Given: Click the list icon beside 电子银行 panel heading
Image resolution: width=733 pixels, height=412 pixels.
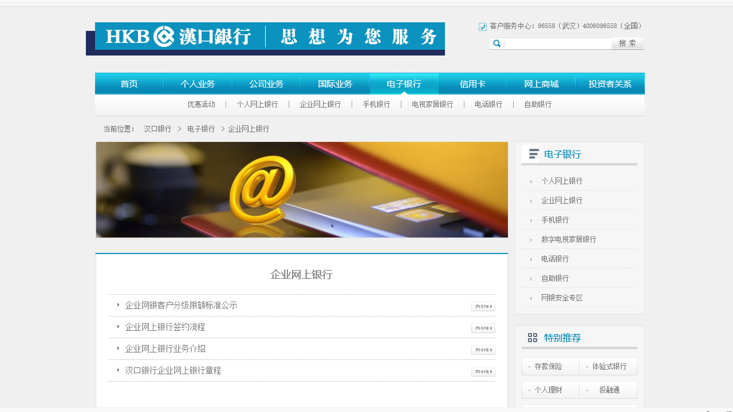Looking at the screenshot, I should pyautogui.click(x=533, y=153).
